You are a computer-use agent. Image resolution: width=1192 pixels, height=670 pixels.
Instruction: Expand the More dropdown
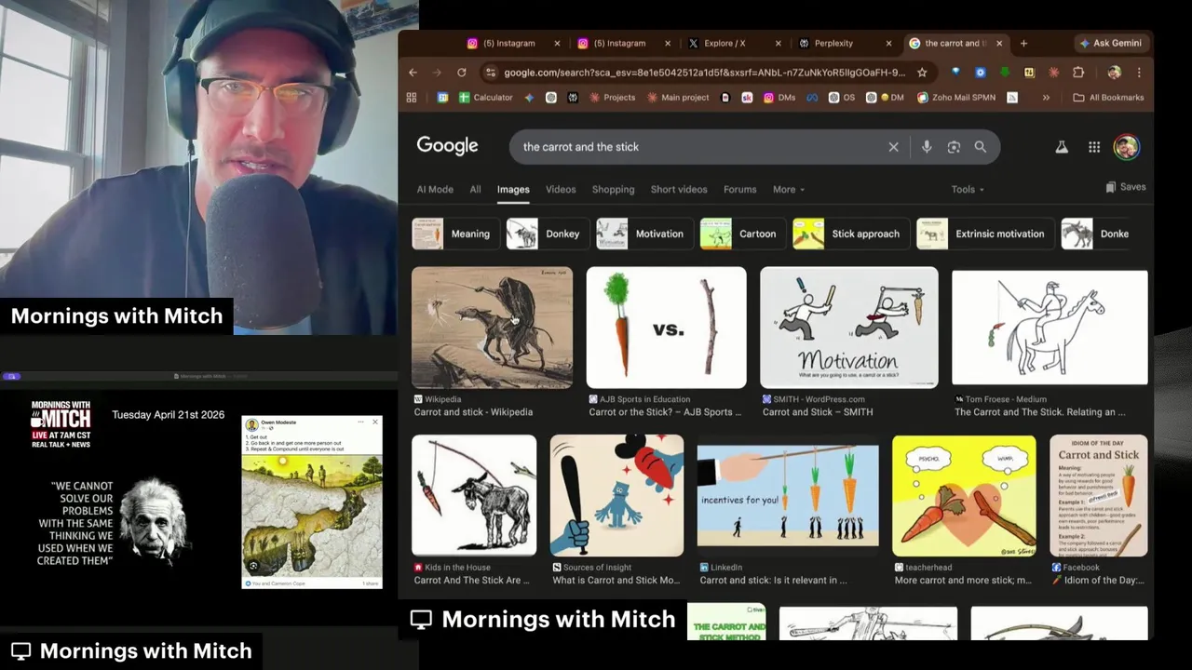tap(788, 190)
